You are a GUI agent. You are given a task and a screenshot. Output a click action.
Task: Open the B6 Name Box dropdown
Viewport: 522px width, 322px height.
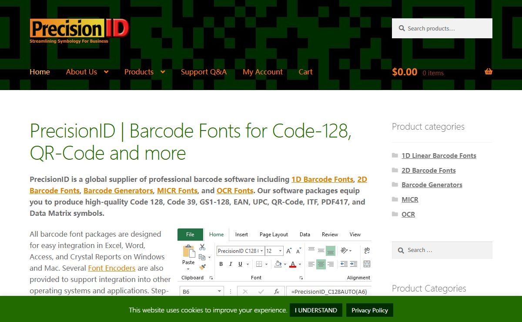coord(220,292)
